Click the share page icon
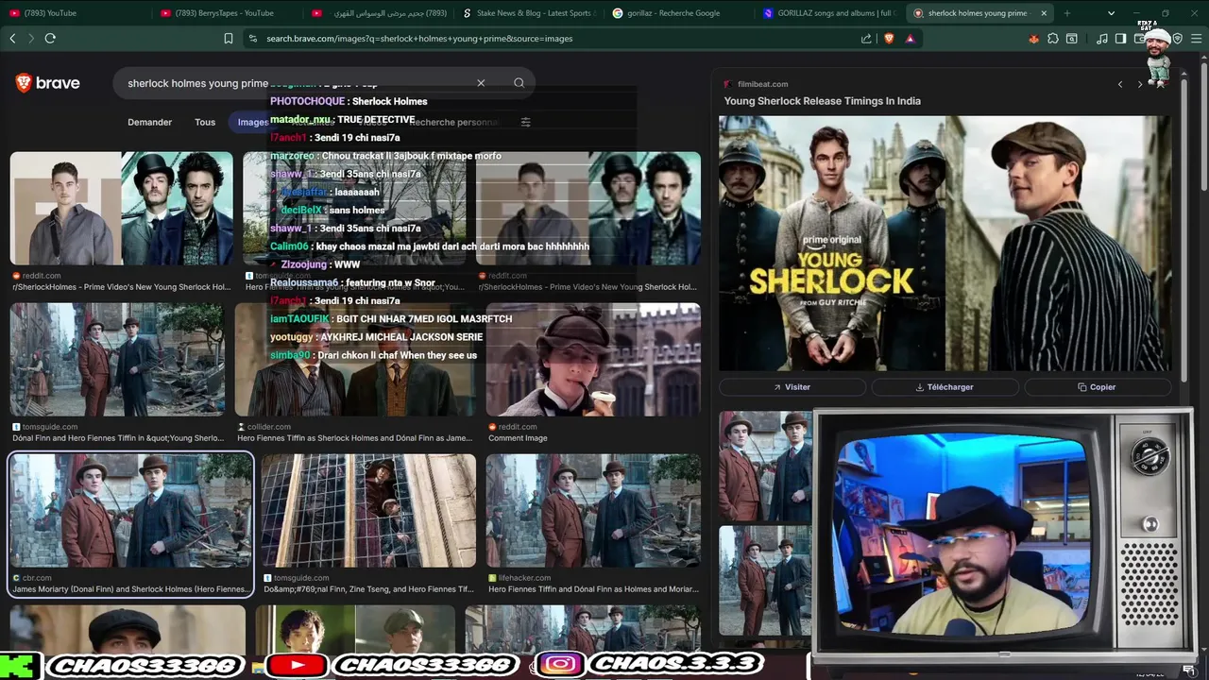This screenshot has width=1209, height=680. coord(866,39)
